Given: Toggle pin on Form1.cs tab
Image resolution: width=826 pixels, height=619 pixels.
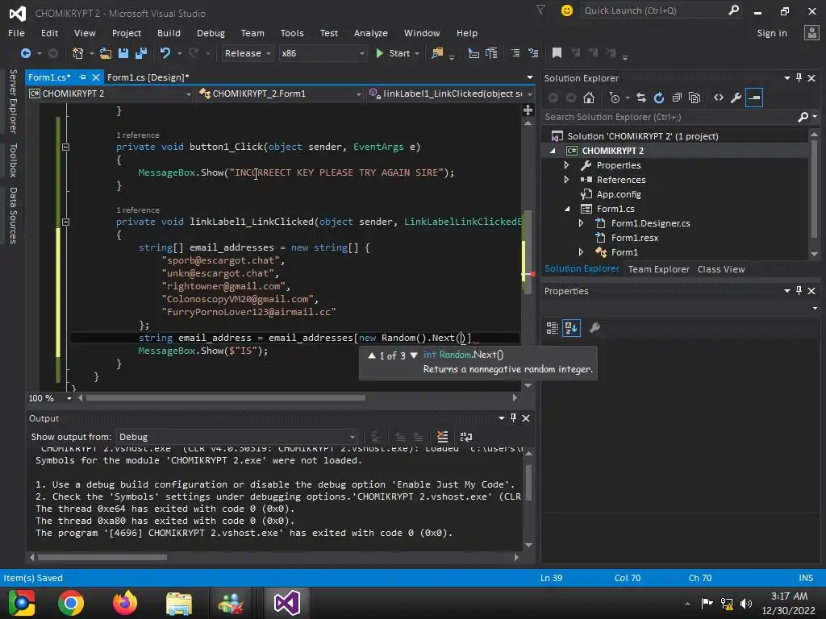Looking at the screenshot, I should point(82,77).
